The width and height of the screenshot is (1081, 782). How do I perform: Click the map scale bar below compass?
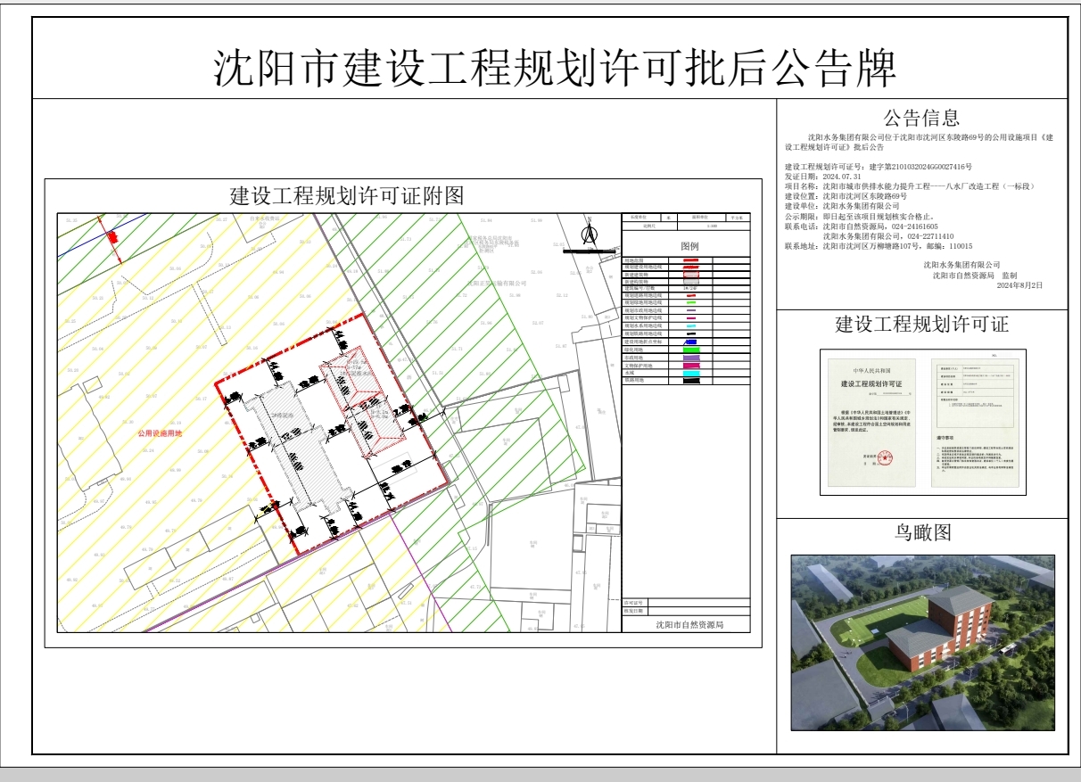point(587,252)
